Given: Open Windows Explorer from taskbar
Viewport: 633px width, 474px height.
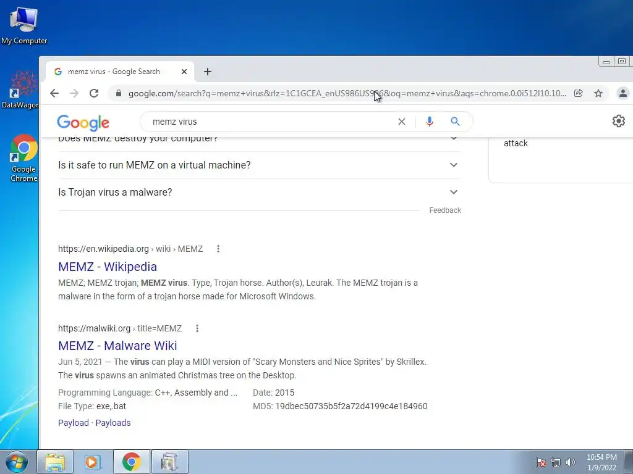Looking at the screenshot, I should pos(55,462).
